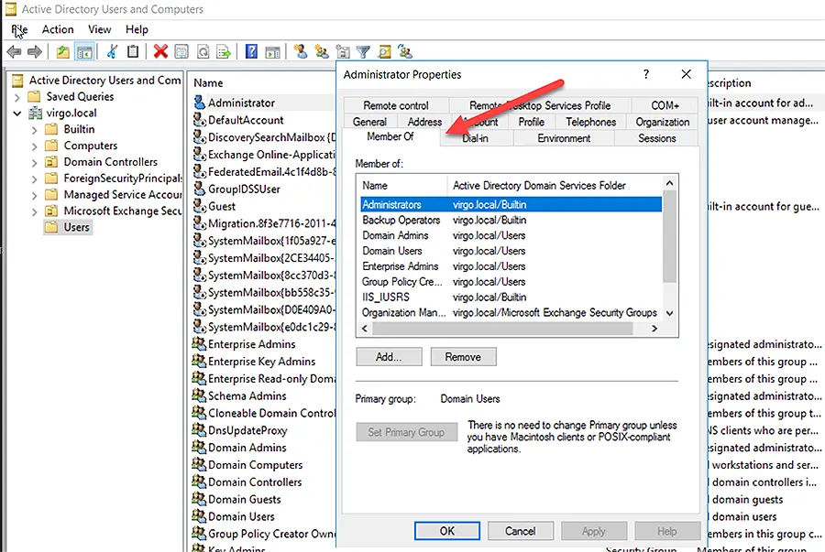This screenshot has height=552, width=825.
Task: Switch to the Telephones tab
Action: click(591, 122)
